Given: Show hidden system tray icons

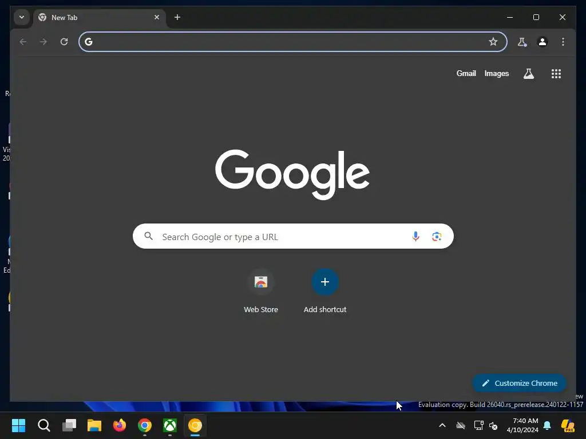Looking at the screenshot, I should point(442,425).
